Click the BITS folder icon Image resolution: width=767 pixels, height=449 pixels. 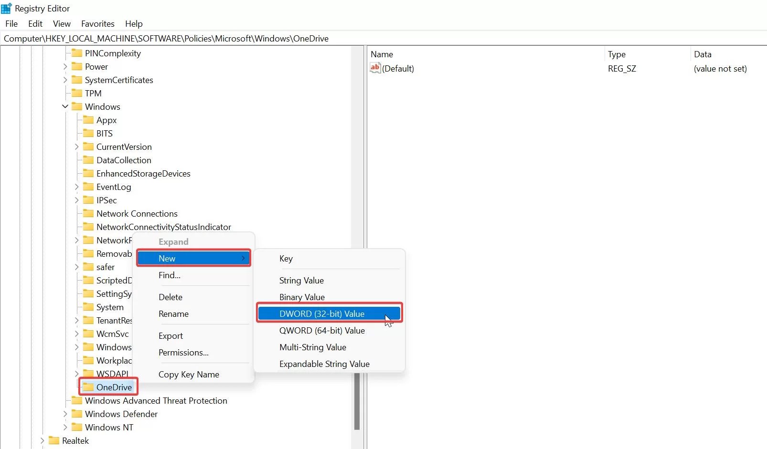coord(88,133)
